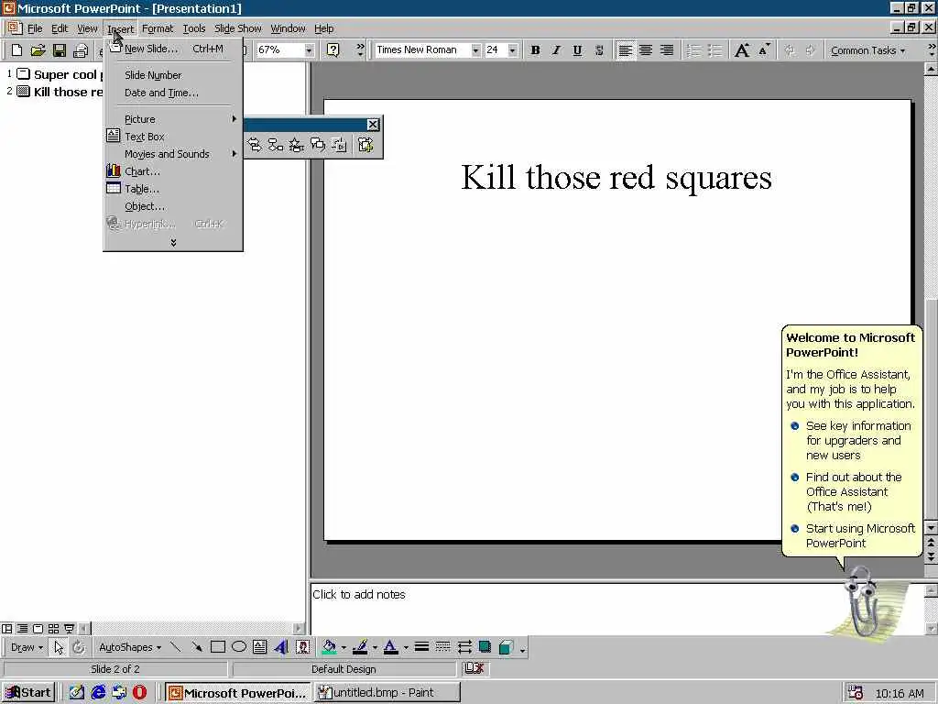Select the Oval drawing tool

239,647
